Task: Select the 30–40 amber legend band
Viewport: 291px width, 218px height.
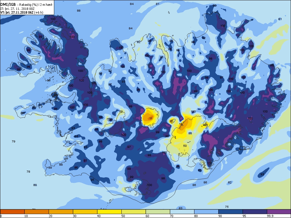Action: [85, 212]
